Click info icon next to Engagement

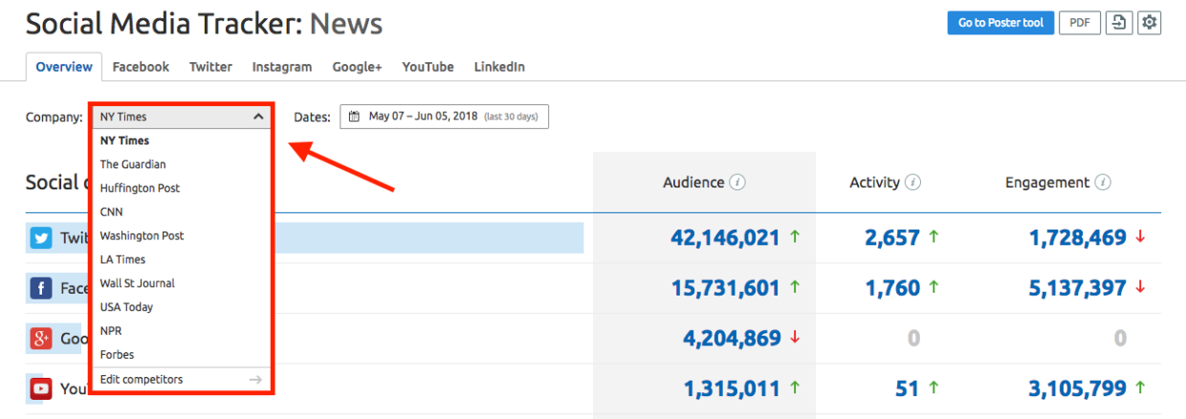[x=1102, y=183]
